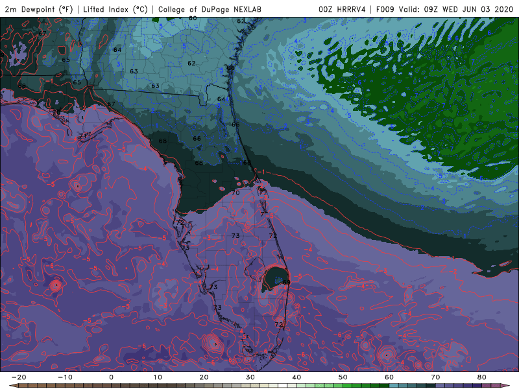The image size is (519, 389).
Task: Click the right arrow end of color bar
Action: point(505,386)
